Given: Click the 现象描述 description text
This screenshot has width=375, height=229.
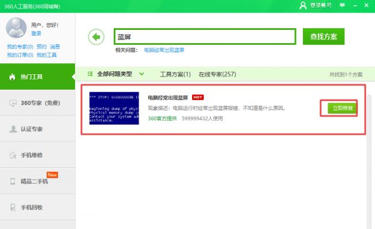Looking at the screenshot, I should pyautogui.click(x=217, y=108).
